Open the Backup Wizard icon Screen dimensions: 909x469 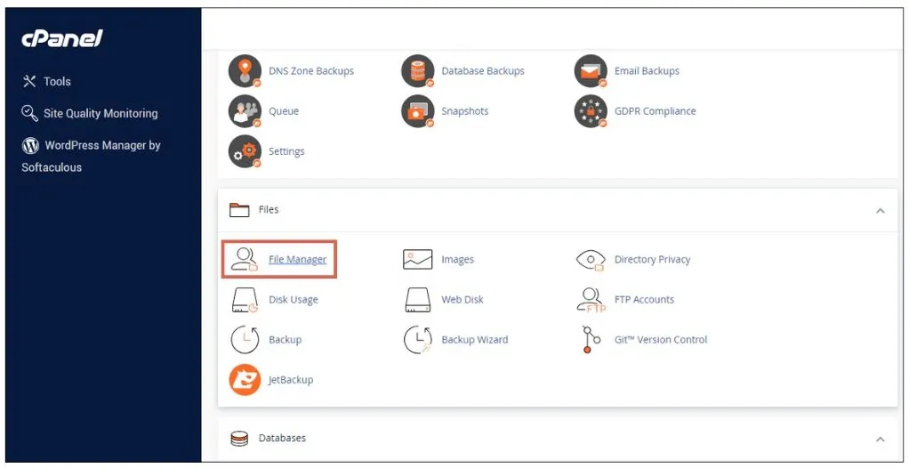(417, 340)
